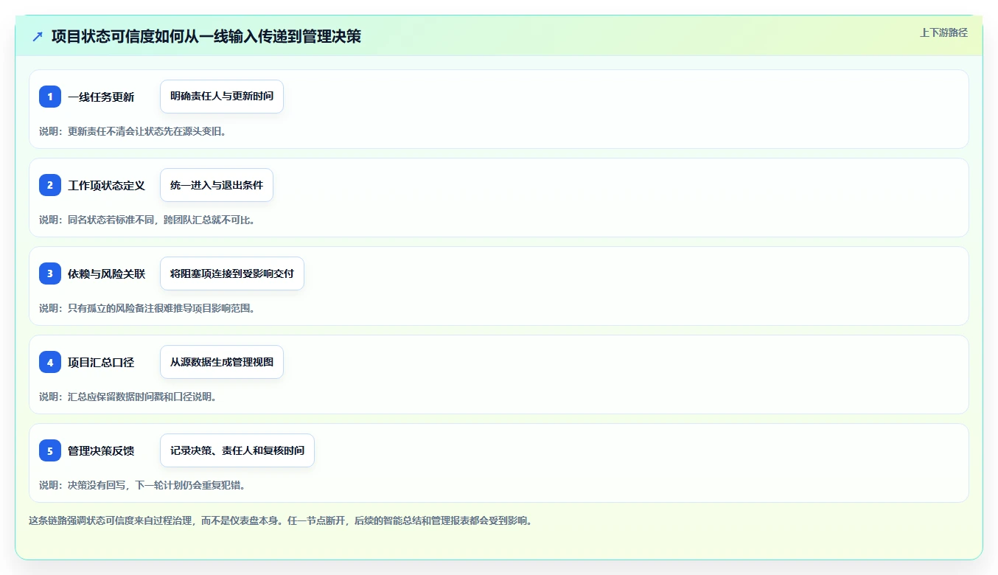
Task: Click the panel heading 项目状态可信度如何从一线输入传递到管理决策
Action: 206,36
